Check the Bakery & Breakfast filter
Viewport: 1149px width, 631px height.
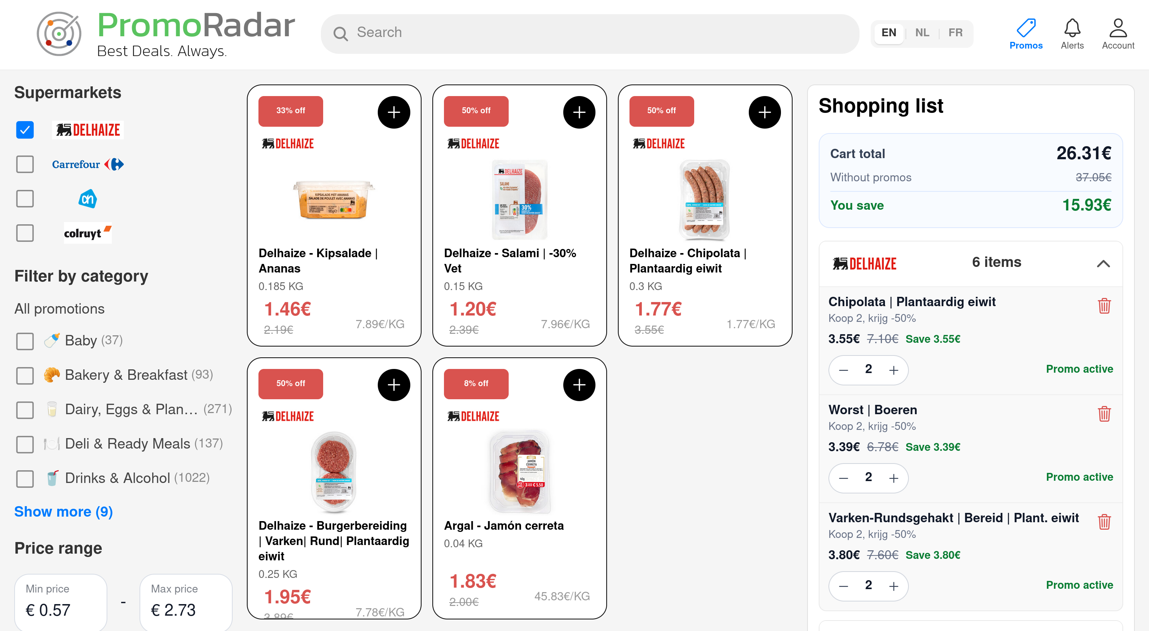coord(25,376)
